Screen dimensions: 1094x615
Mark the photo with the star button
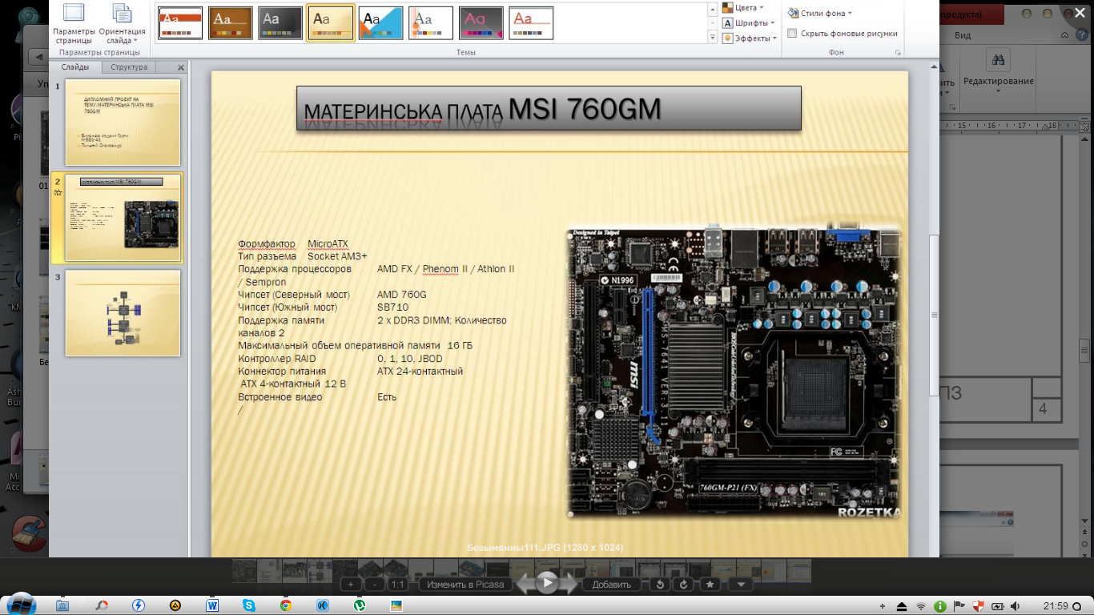pos(710,585)
